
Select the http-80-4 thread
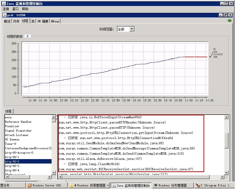[x=28, y=170]
